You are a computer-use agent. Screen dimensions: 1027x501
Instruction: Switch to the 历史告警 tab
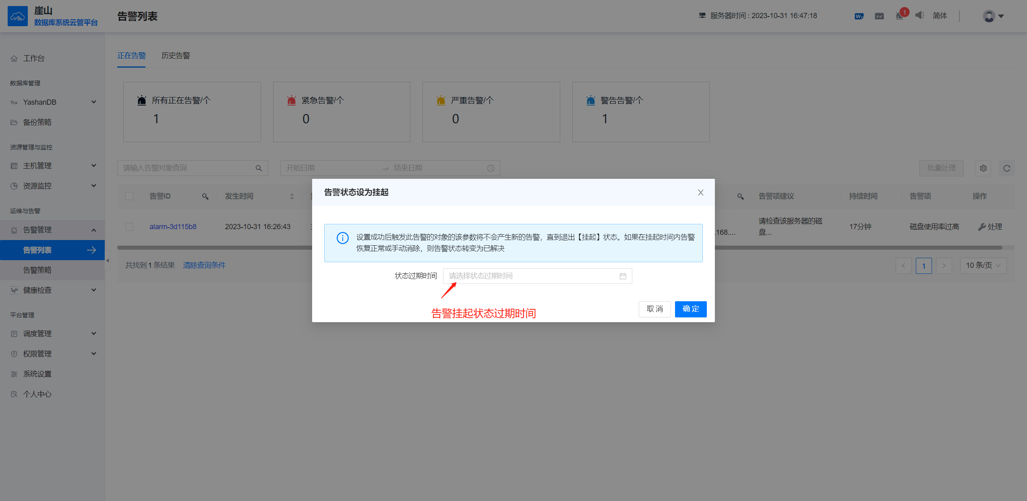(175, 56)
